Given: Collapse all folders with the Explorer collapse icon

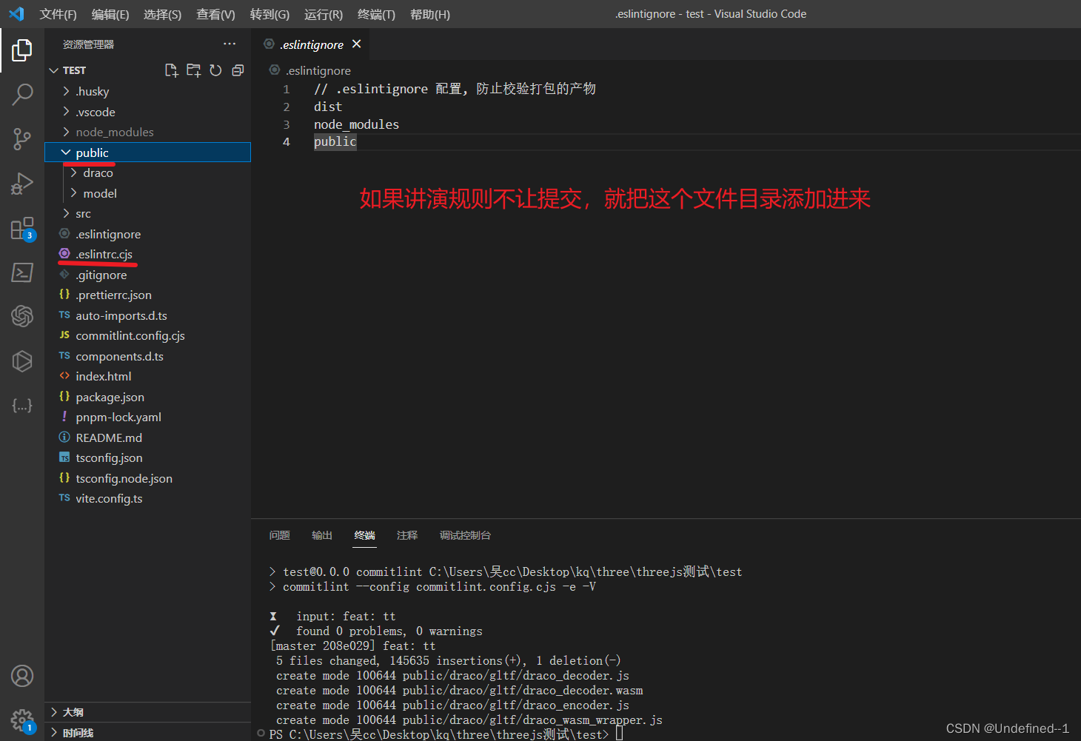Looking at the screenshot, I should coord(238,70).
